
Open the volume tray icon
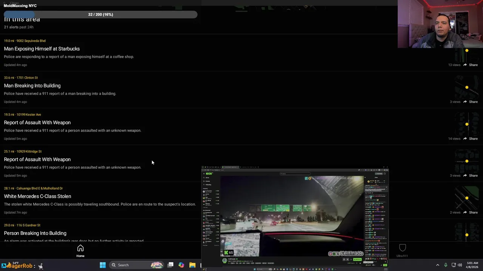(460, 265)
